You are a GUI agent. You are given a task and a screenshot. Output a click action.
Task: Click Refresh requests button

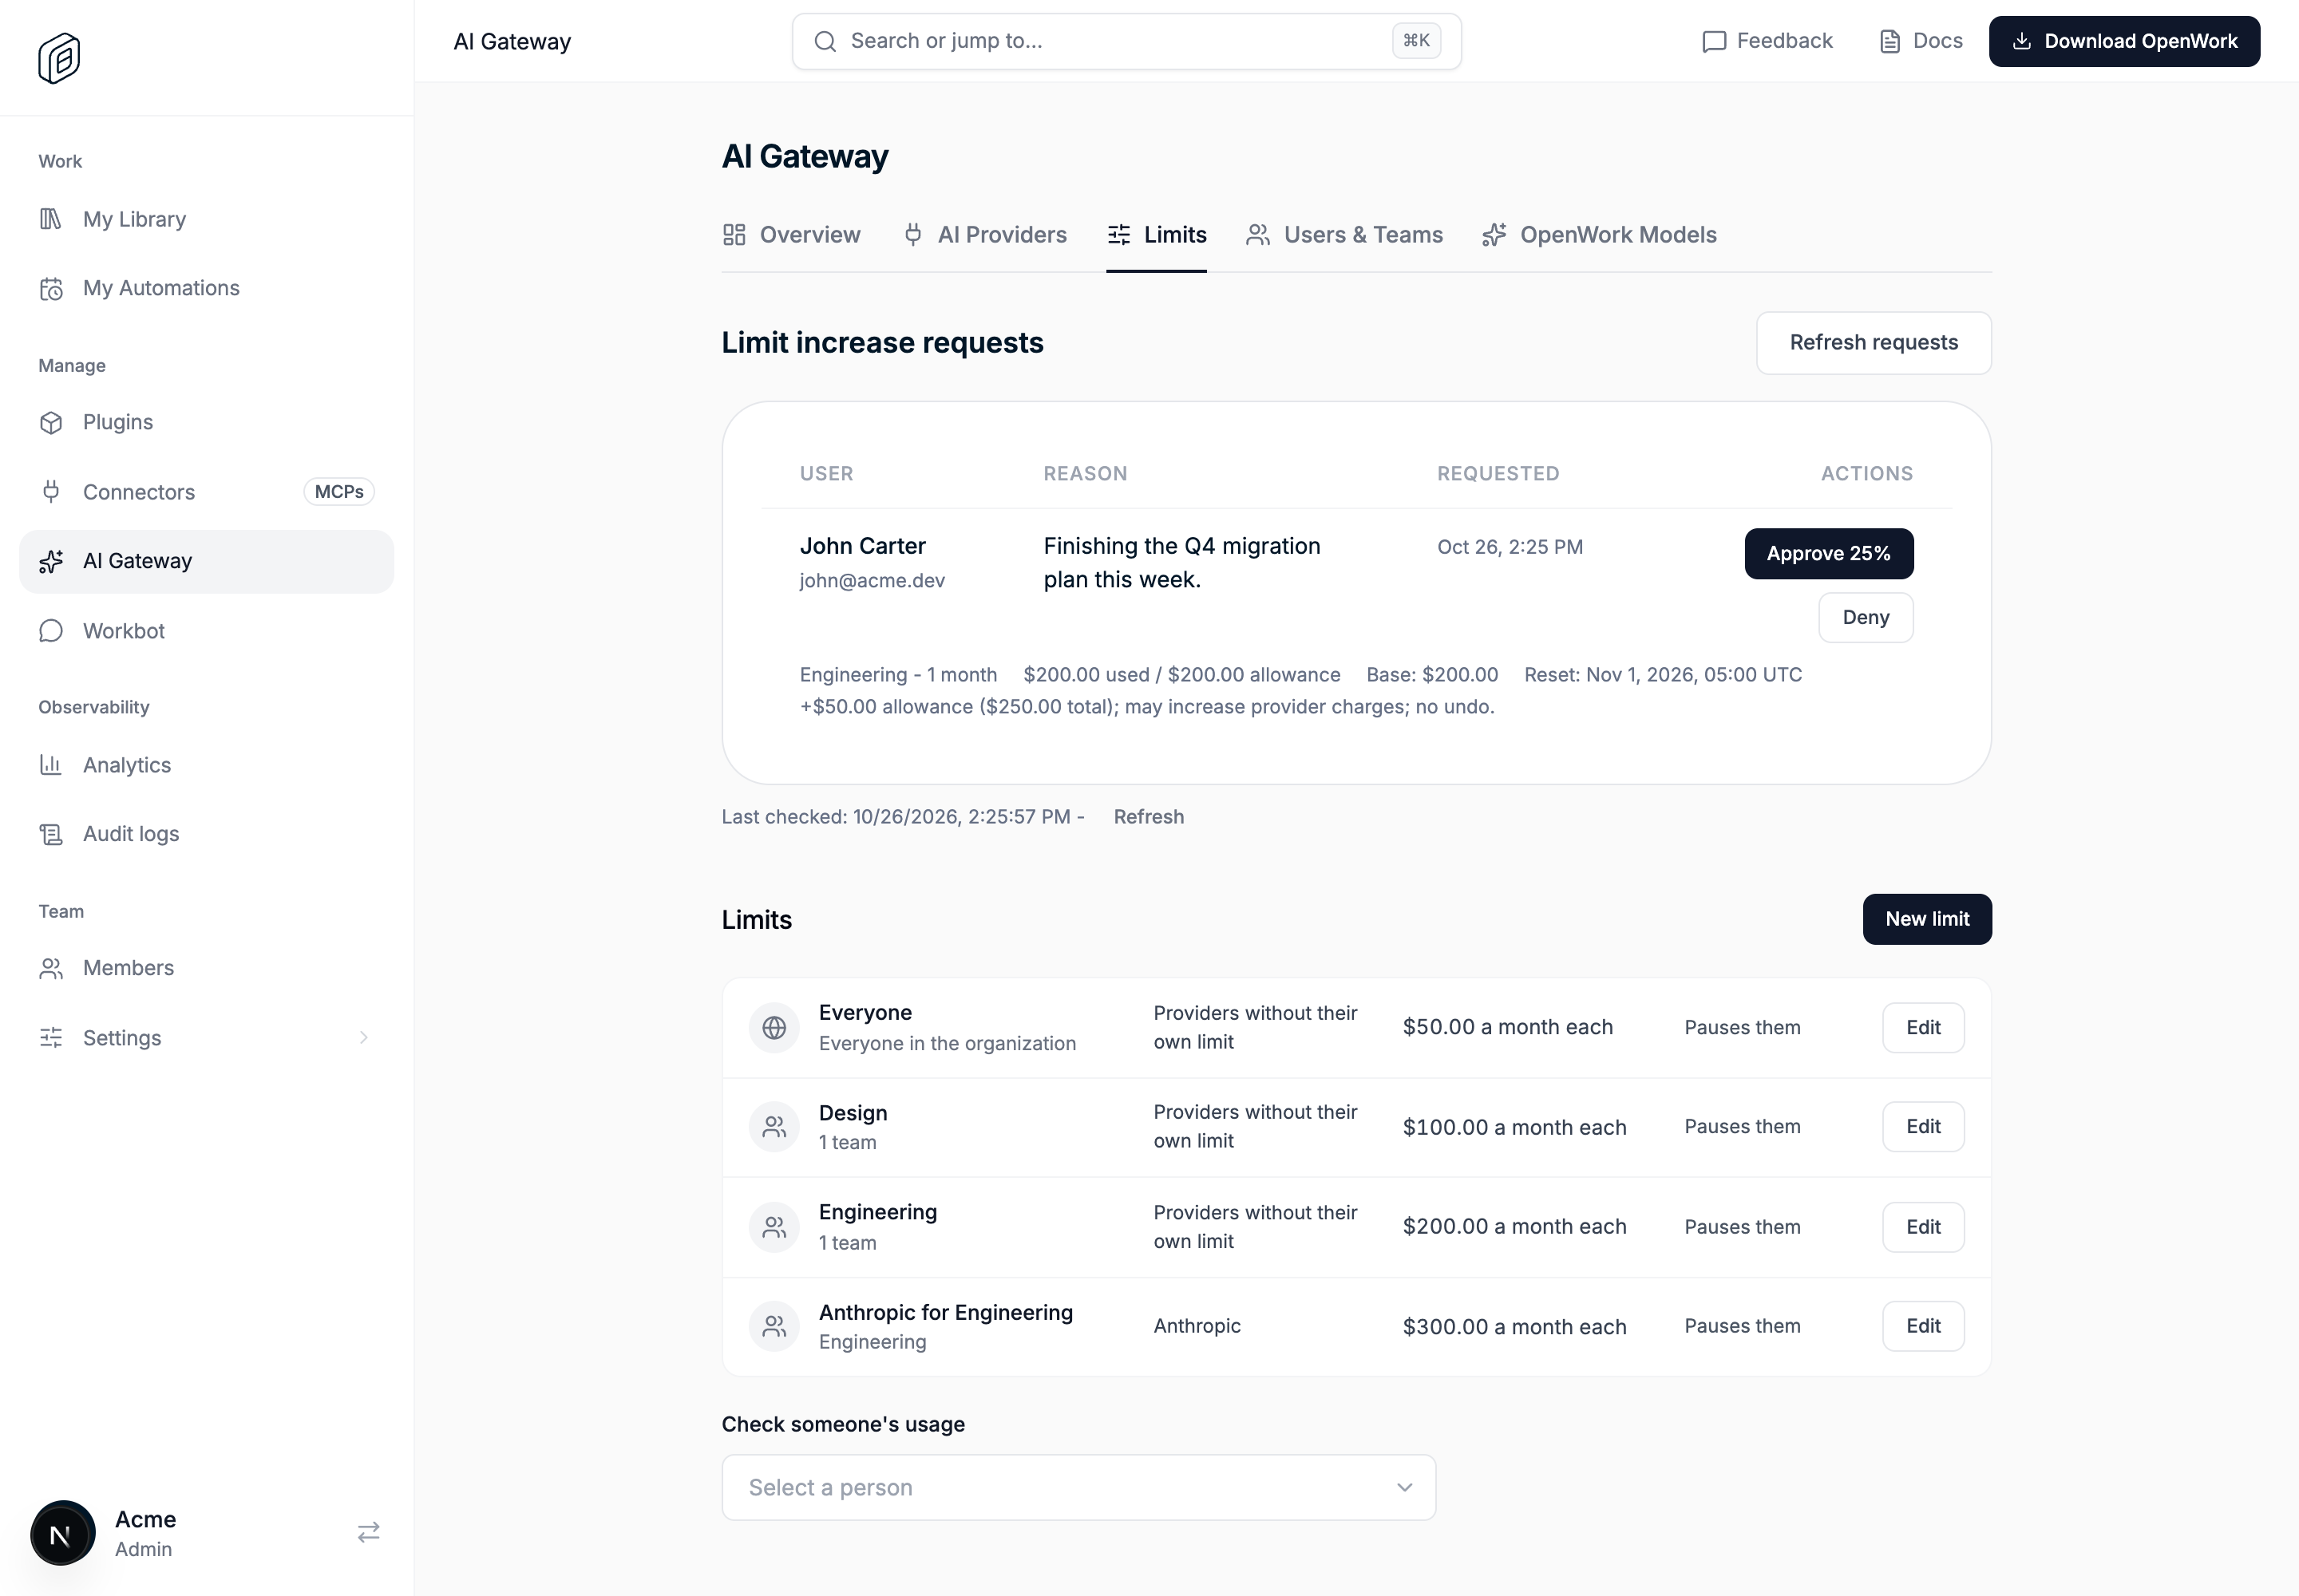(1874, 343)
